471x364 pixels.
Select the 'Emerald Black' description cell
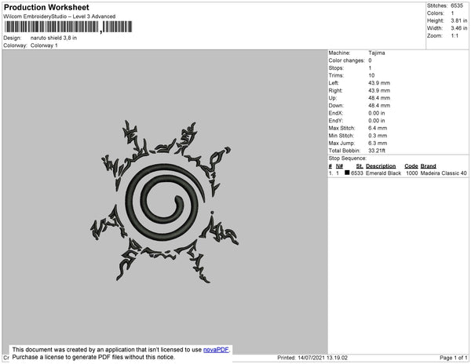383,173
